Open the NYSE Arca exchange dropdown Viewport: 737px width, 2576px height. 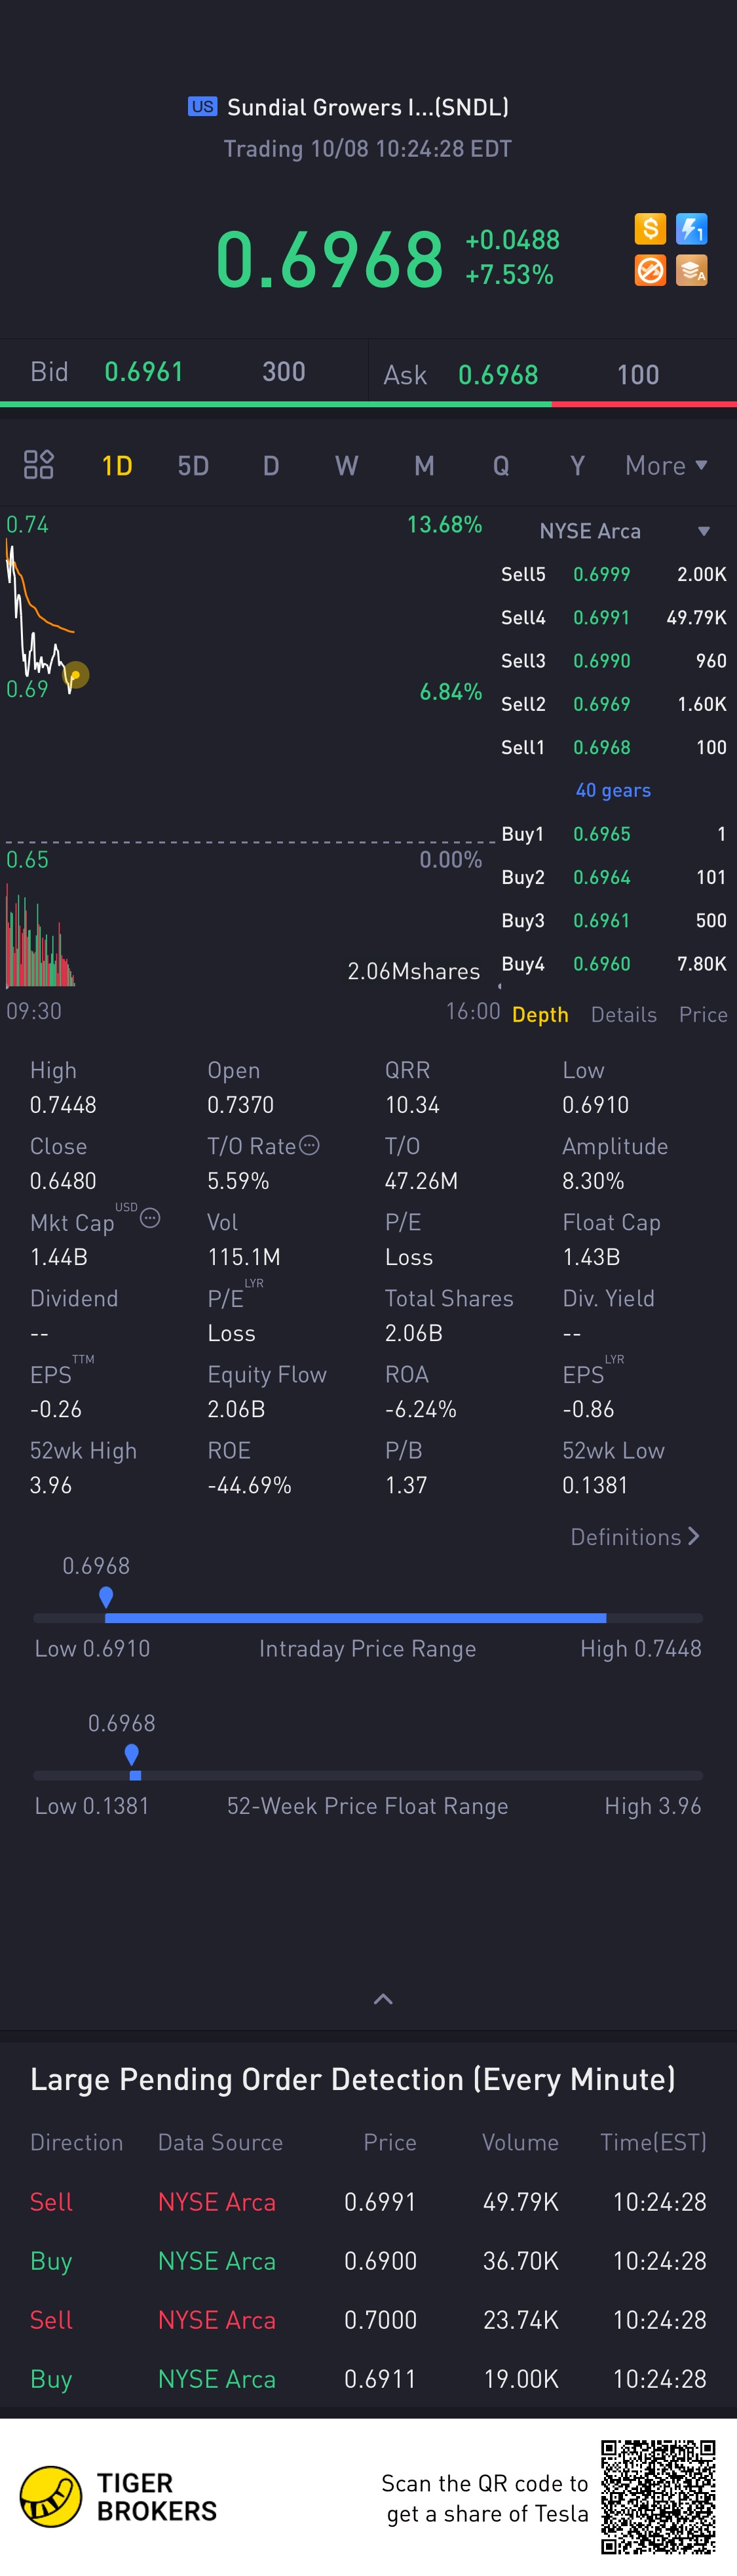(624, 531)
